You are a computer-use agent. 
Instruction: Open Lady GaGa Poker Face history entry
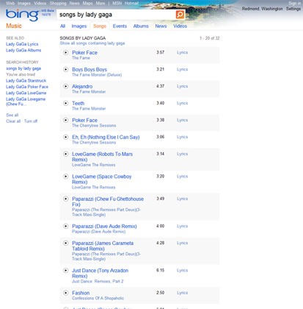[27, 87]
